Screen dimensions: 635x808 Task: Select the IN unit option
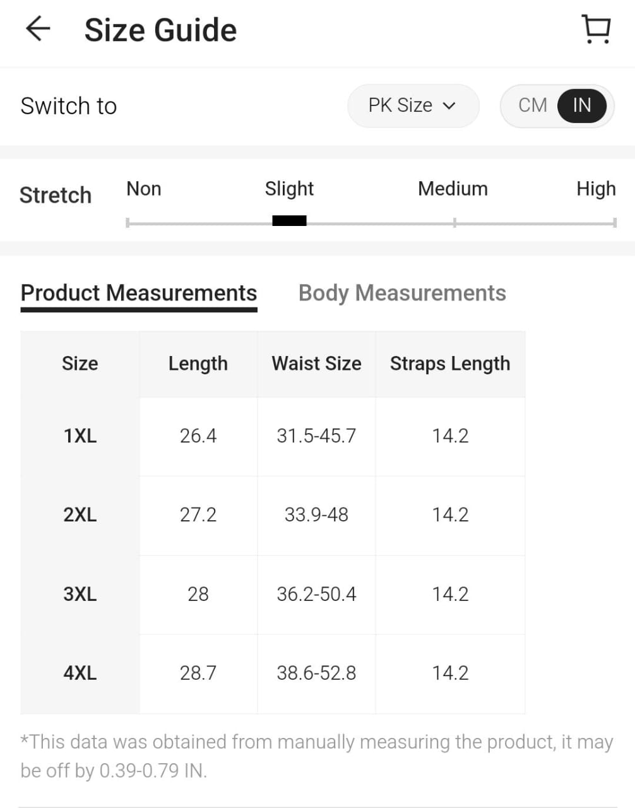pos(581,105)
